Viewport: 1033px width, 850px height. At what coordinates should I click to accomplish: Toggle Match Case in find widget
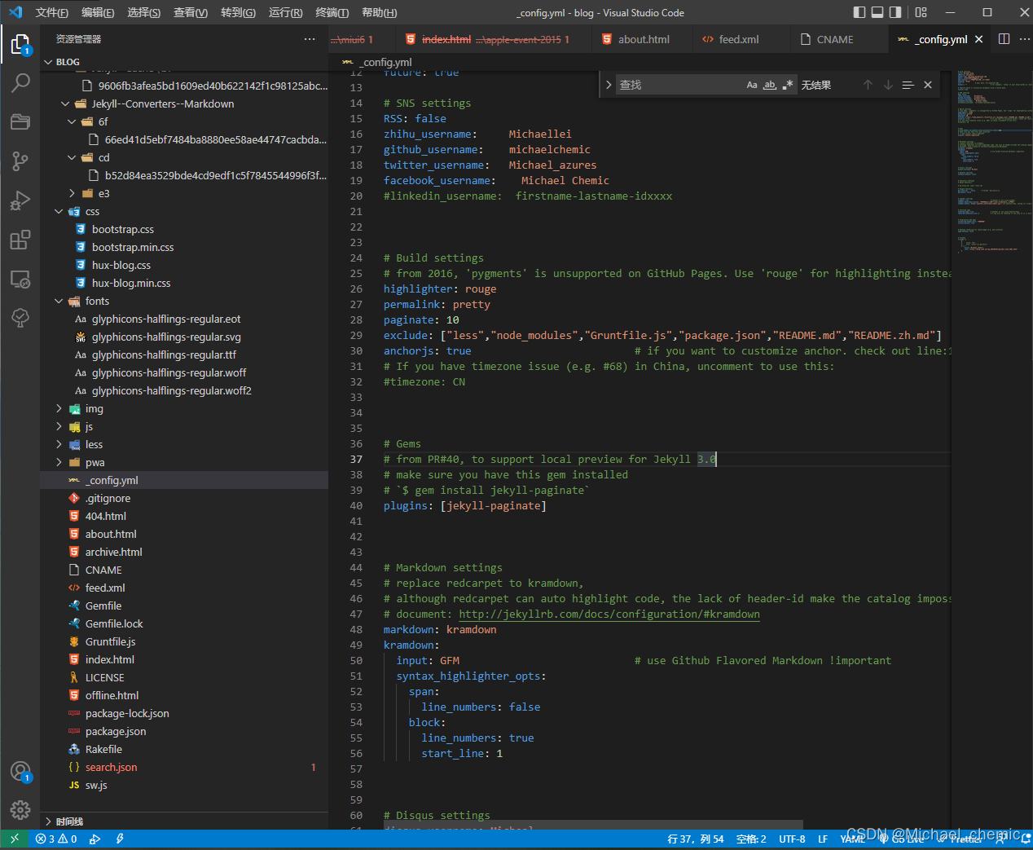coord(752,85)
